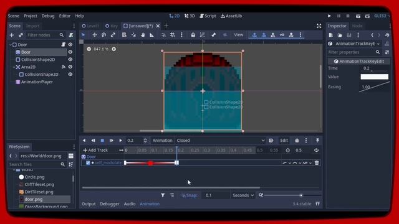This screenshot has height=224, width=399.
Task: Open the Seconds unit dropdown
Action: pyautogui.click(x=243, y=195)
